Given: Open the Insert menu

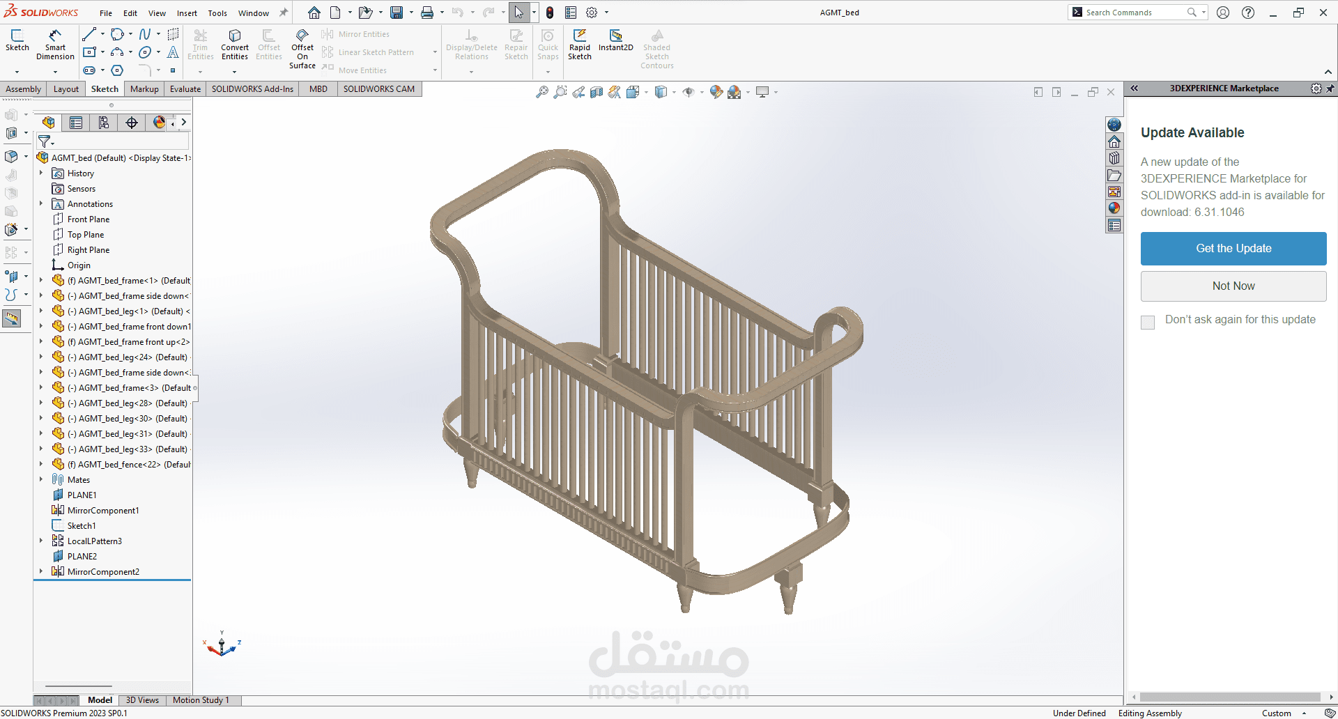Looking at the screenshot, I should [x=187, y=13].
